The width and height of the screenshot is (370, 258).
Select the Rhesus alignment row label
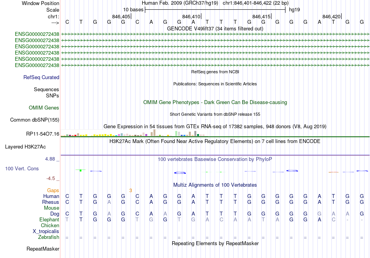(x=51, y=202)
